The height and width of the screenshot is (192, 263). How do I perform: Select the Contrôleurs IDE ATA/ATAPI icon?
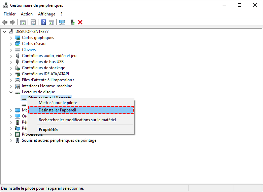[x=18, y=74]
